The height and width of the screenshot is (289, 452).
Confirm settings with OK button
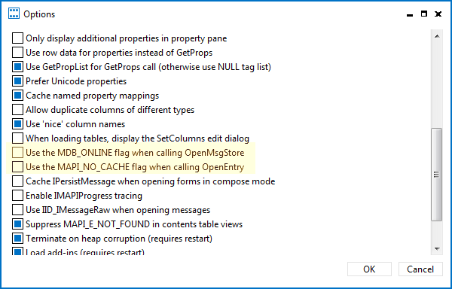(x=369, y=269)
